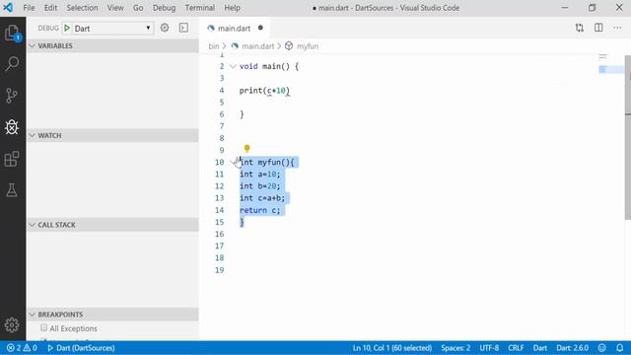Open the Edit menu
The height and width of the screenshot is (355, 631).
[50, 8]
